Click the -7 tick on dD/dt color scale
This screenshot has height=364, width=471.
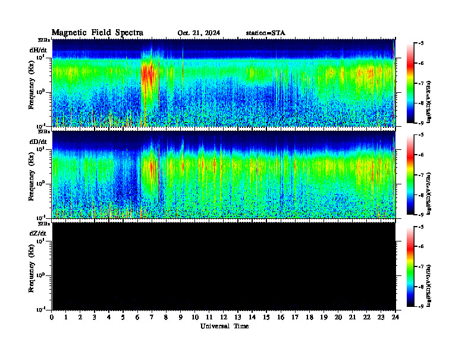click(421, 175)
